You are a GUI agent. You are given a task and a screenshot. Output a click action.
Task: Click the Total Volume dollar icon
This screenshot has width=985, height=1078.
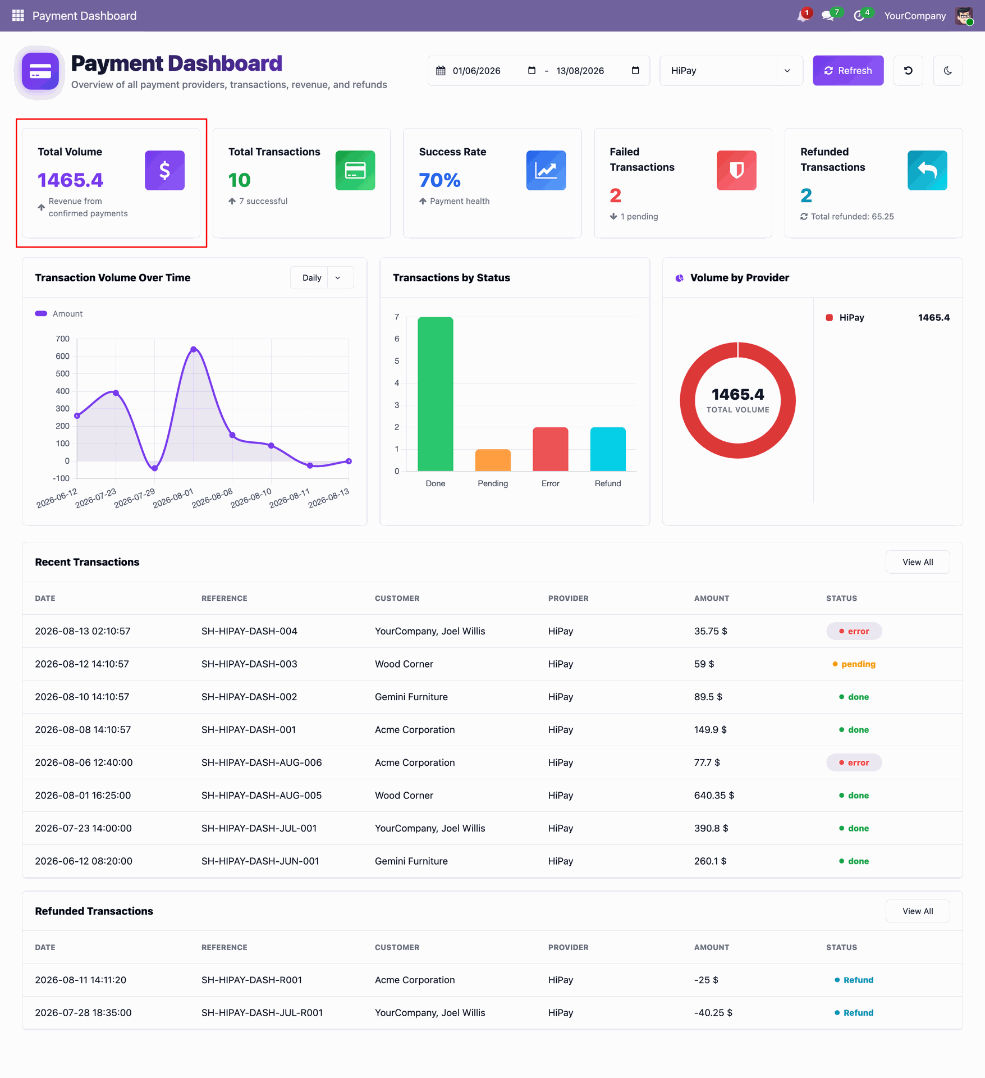click(164, 170)
